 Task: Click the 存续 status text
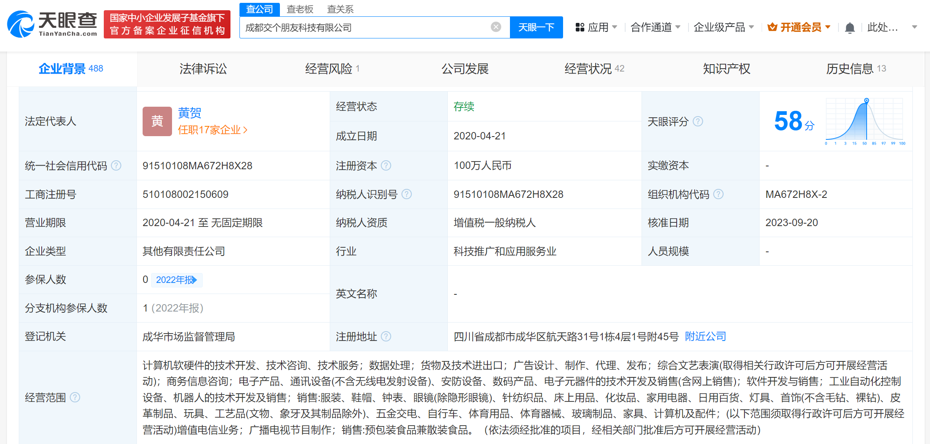[464, 107]
